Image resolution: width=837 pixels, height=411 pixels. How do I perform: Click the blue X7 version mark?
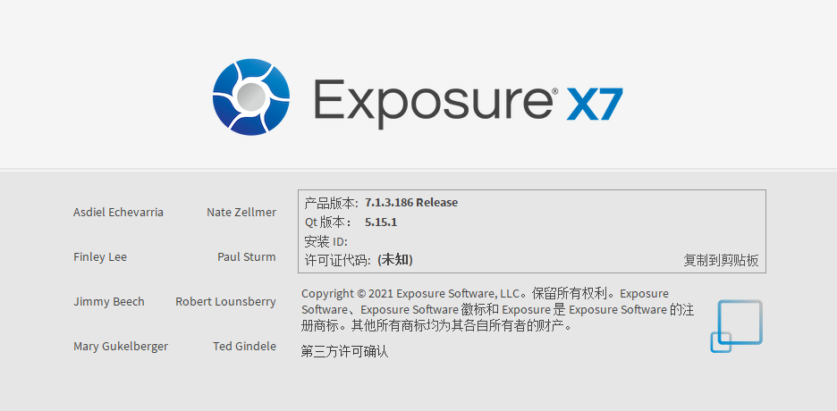pos(594,104)
